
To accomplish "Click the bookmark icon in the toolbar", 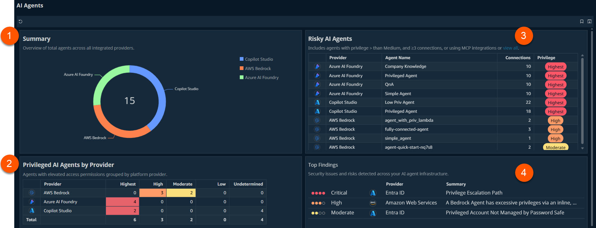I will (582, 21).
